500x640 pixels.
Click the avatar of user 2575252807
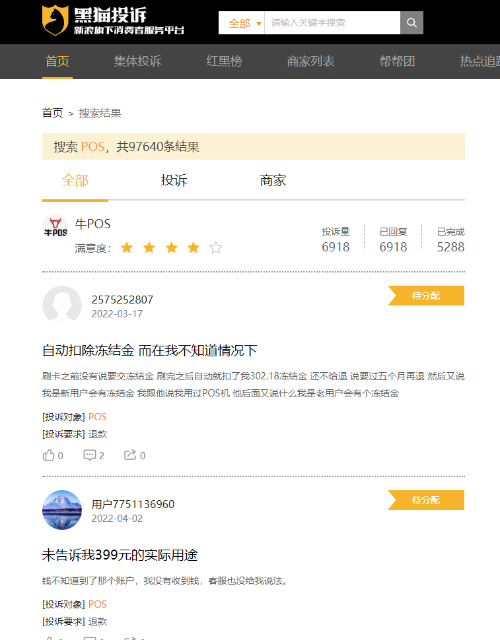click(x=62, y=305)
